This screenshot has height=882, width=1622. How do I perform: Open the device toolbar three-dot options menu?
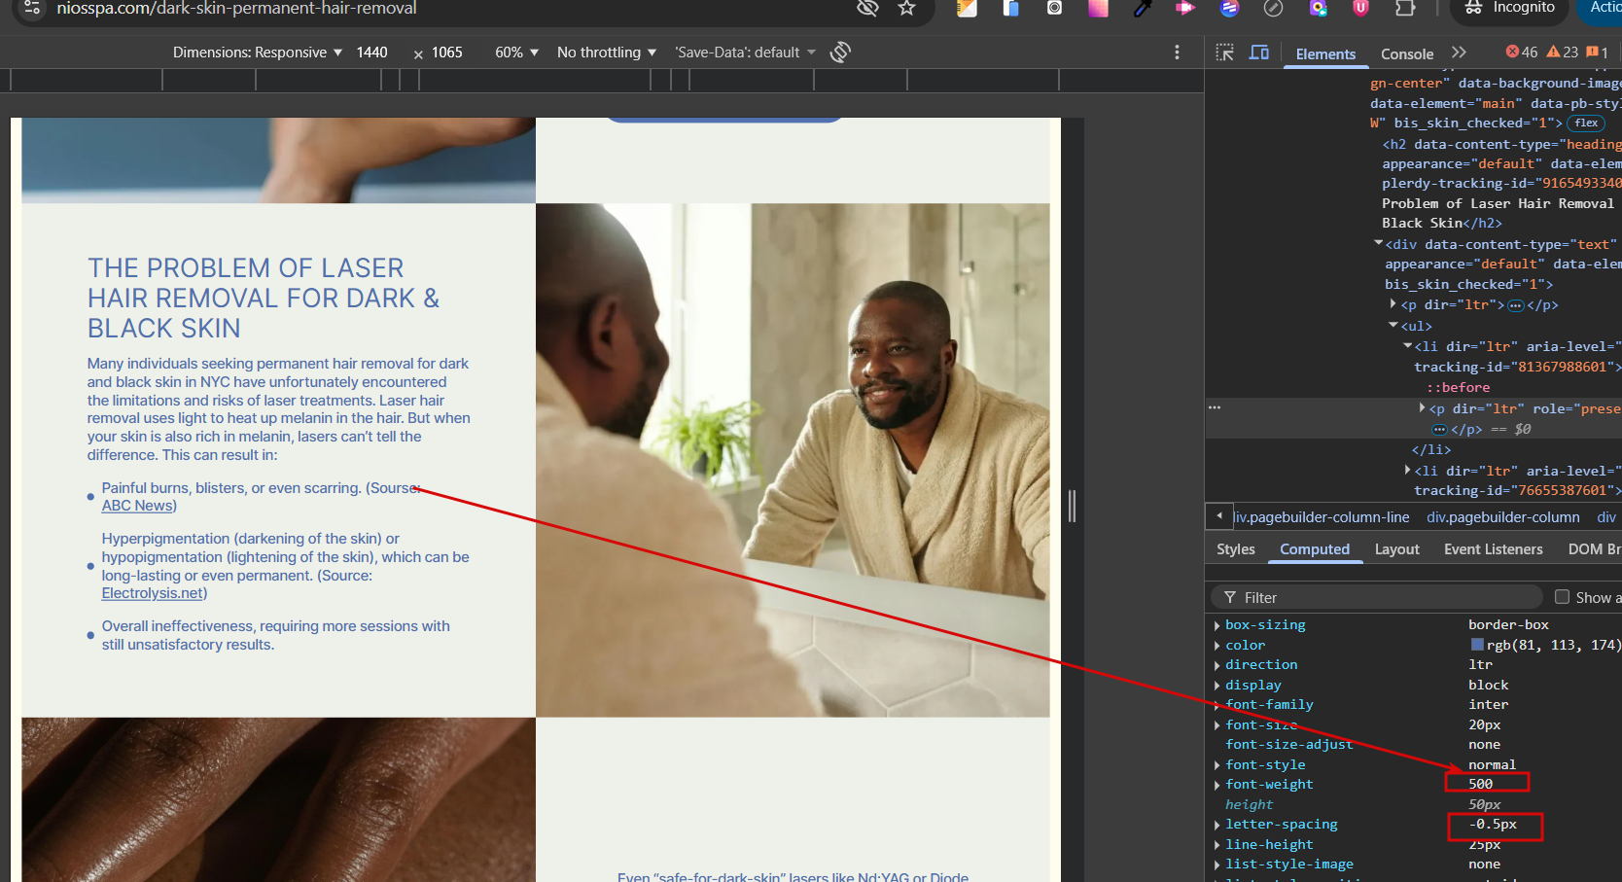(x=1177, y=53)
